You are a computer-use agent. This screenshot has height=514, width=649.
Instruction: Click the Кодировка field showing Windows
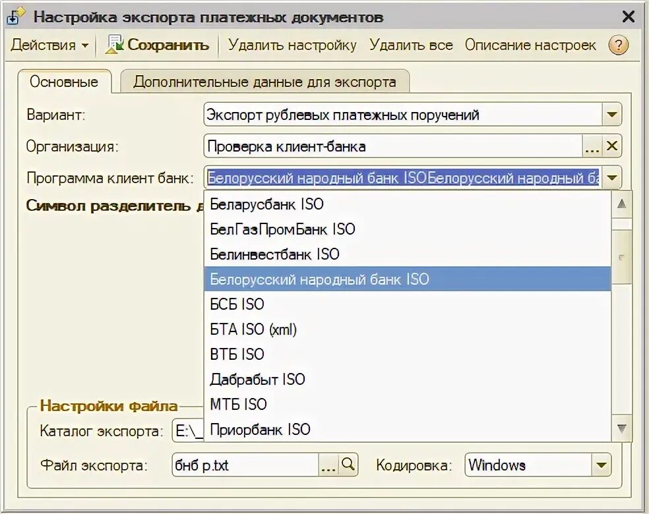(x=528, y=465)
